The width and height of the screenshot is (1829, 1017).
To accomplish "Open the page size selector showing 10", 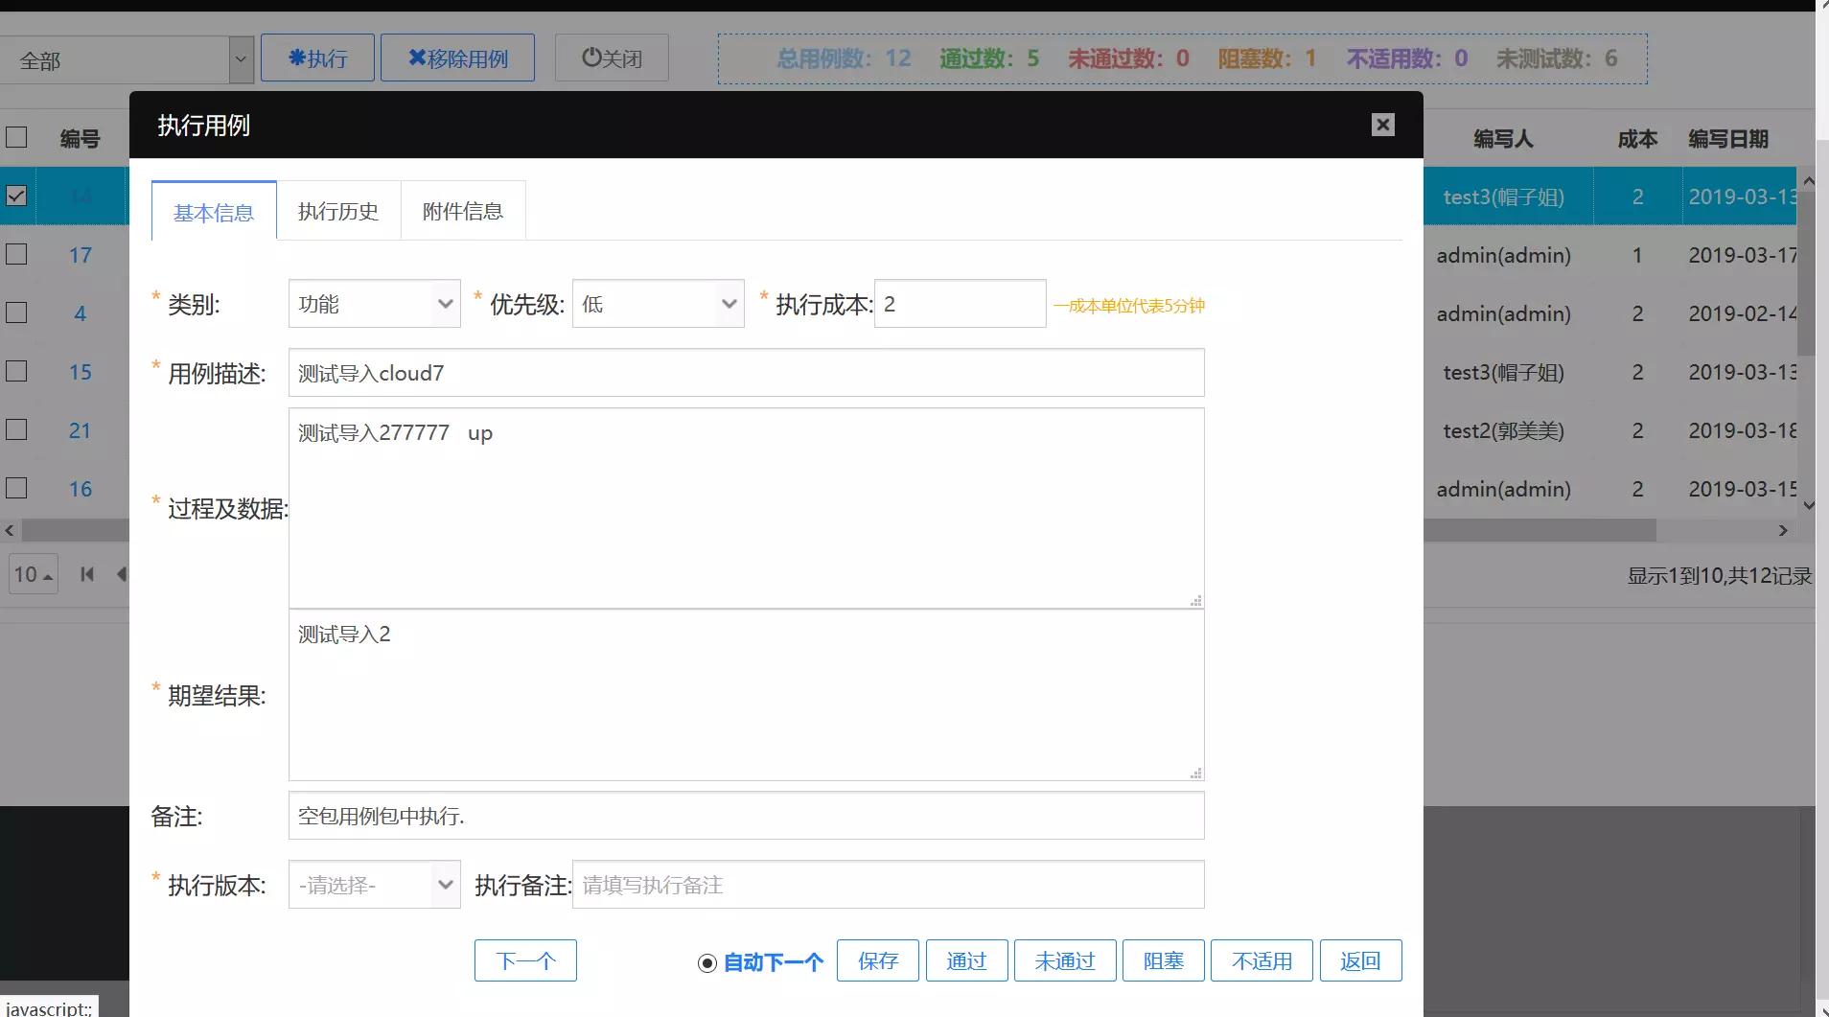I will tap(32, 573).
